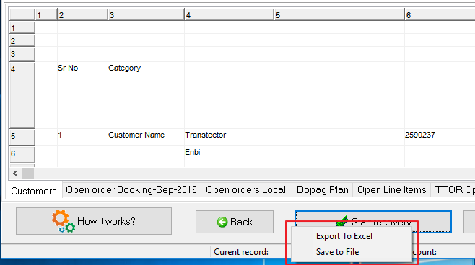
Task: Click the grid's top-left corner select-all cell
Action: (22, 14)
